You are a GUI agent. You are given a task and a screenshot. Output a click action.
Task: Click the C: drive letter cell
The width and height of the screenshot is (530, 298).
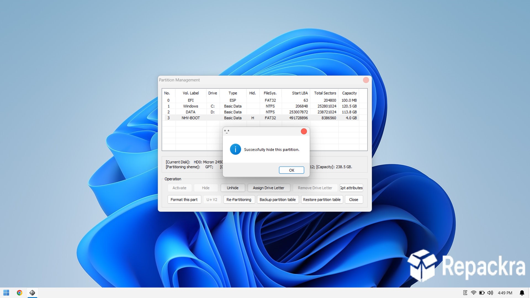[x=213, y=106]
